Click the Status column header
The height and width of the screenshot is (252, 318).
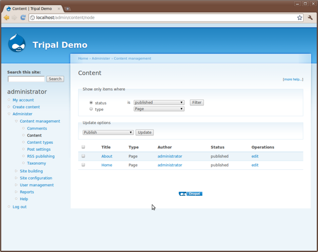pos(217,147)
